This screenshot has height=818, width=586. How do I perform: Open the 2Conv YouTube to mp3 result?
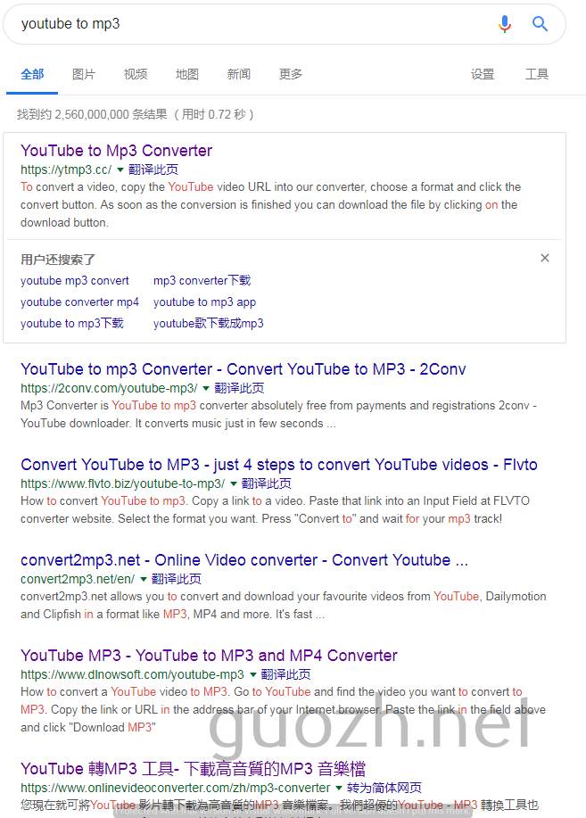(243, 369)
